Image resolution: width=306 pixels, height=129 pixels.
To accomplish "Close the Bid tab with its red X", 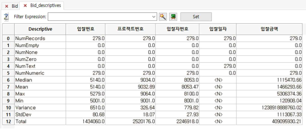I will tap(7, 6).
